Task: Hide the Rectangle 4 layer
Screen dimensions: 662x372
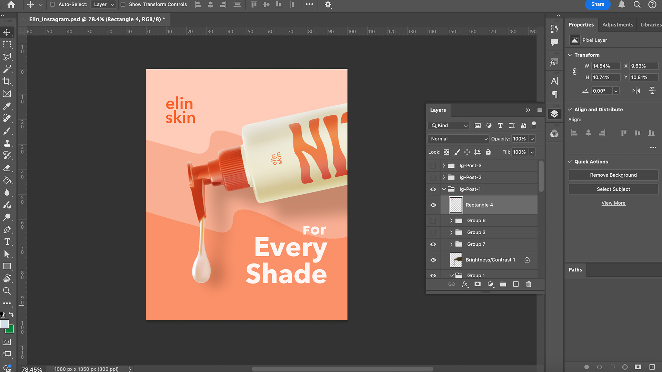Action: pos(433,205)
